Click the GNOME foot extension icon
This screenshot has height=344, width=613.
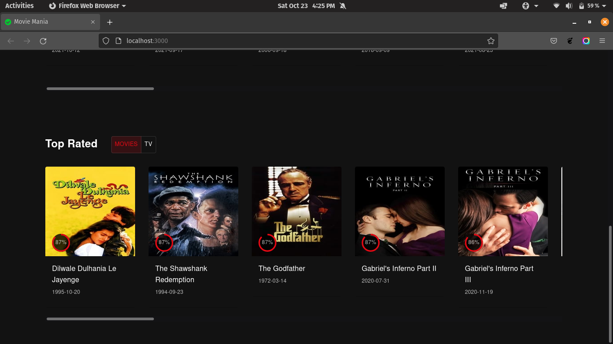click(570, 41)
